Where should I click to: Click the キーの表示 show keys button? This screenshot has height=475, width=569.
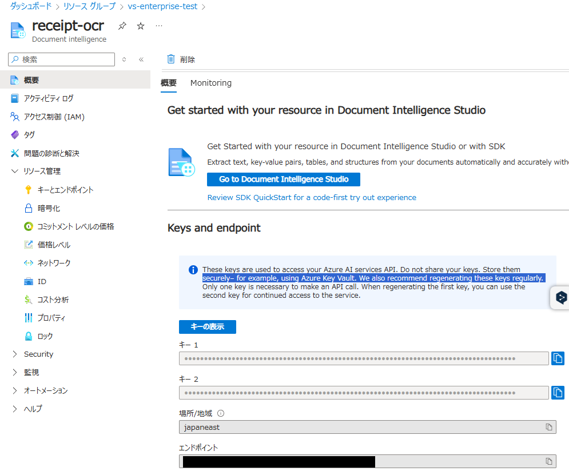point(207,327)
